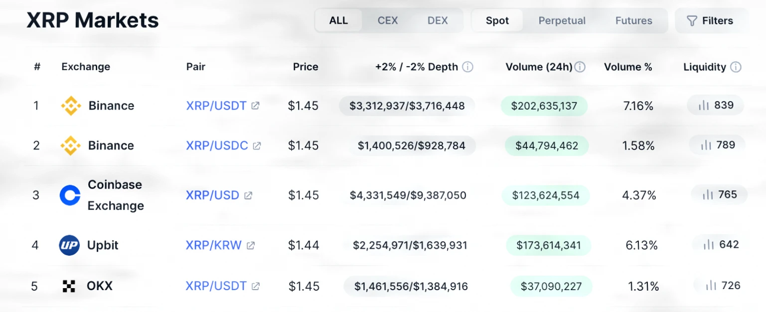This screenshot has height=312, width=766.
Task: Switch to the CEX tab
Action: [387, 20]
